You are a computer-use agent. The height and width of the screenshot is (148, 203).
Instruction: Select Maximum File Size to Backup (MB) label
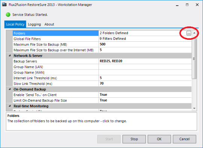pyautogui.click(x=40, y=44)
